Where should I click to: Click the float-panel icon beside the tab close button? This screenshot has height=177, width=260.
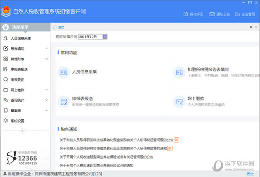(x=251, y=27)
